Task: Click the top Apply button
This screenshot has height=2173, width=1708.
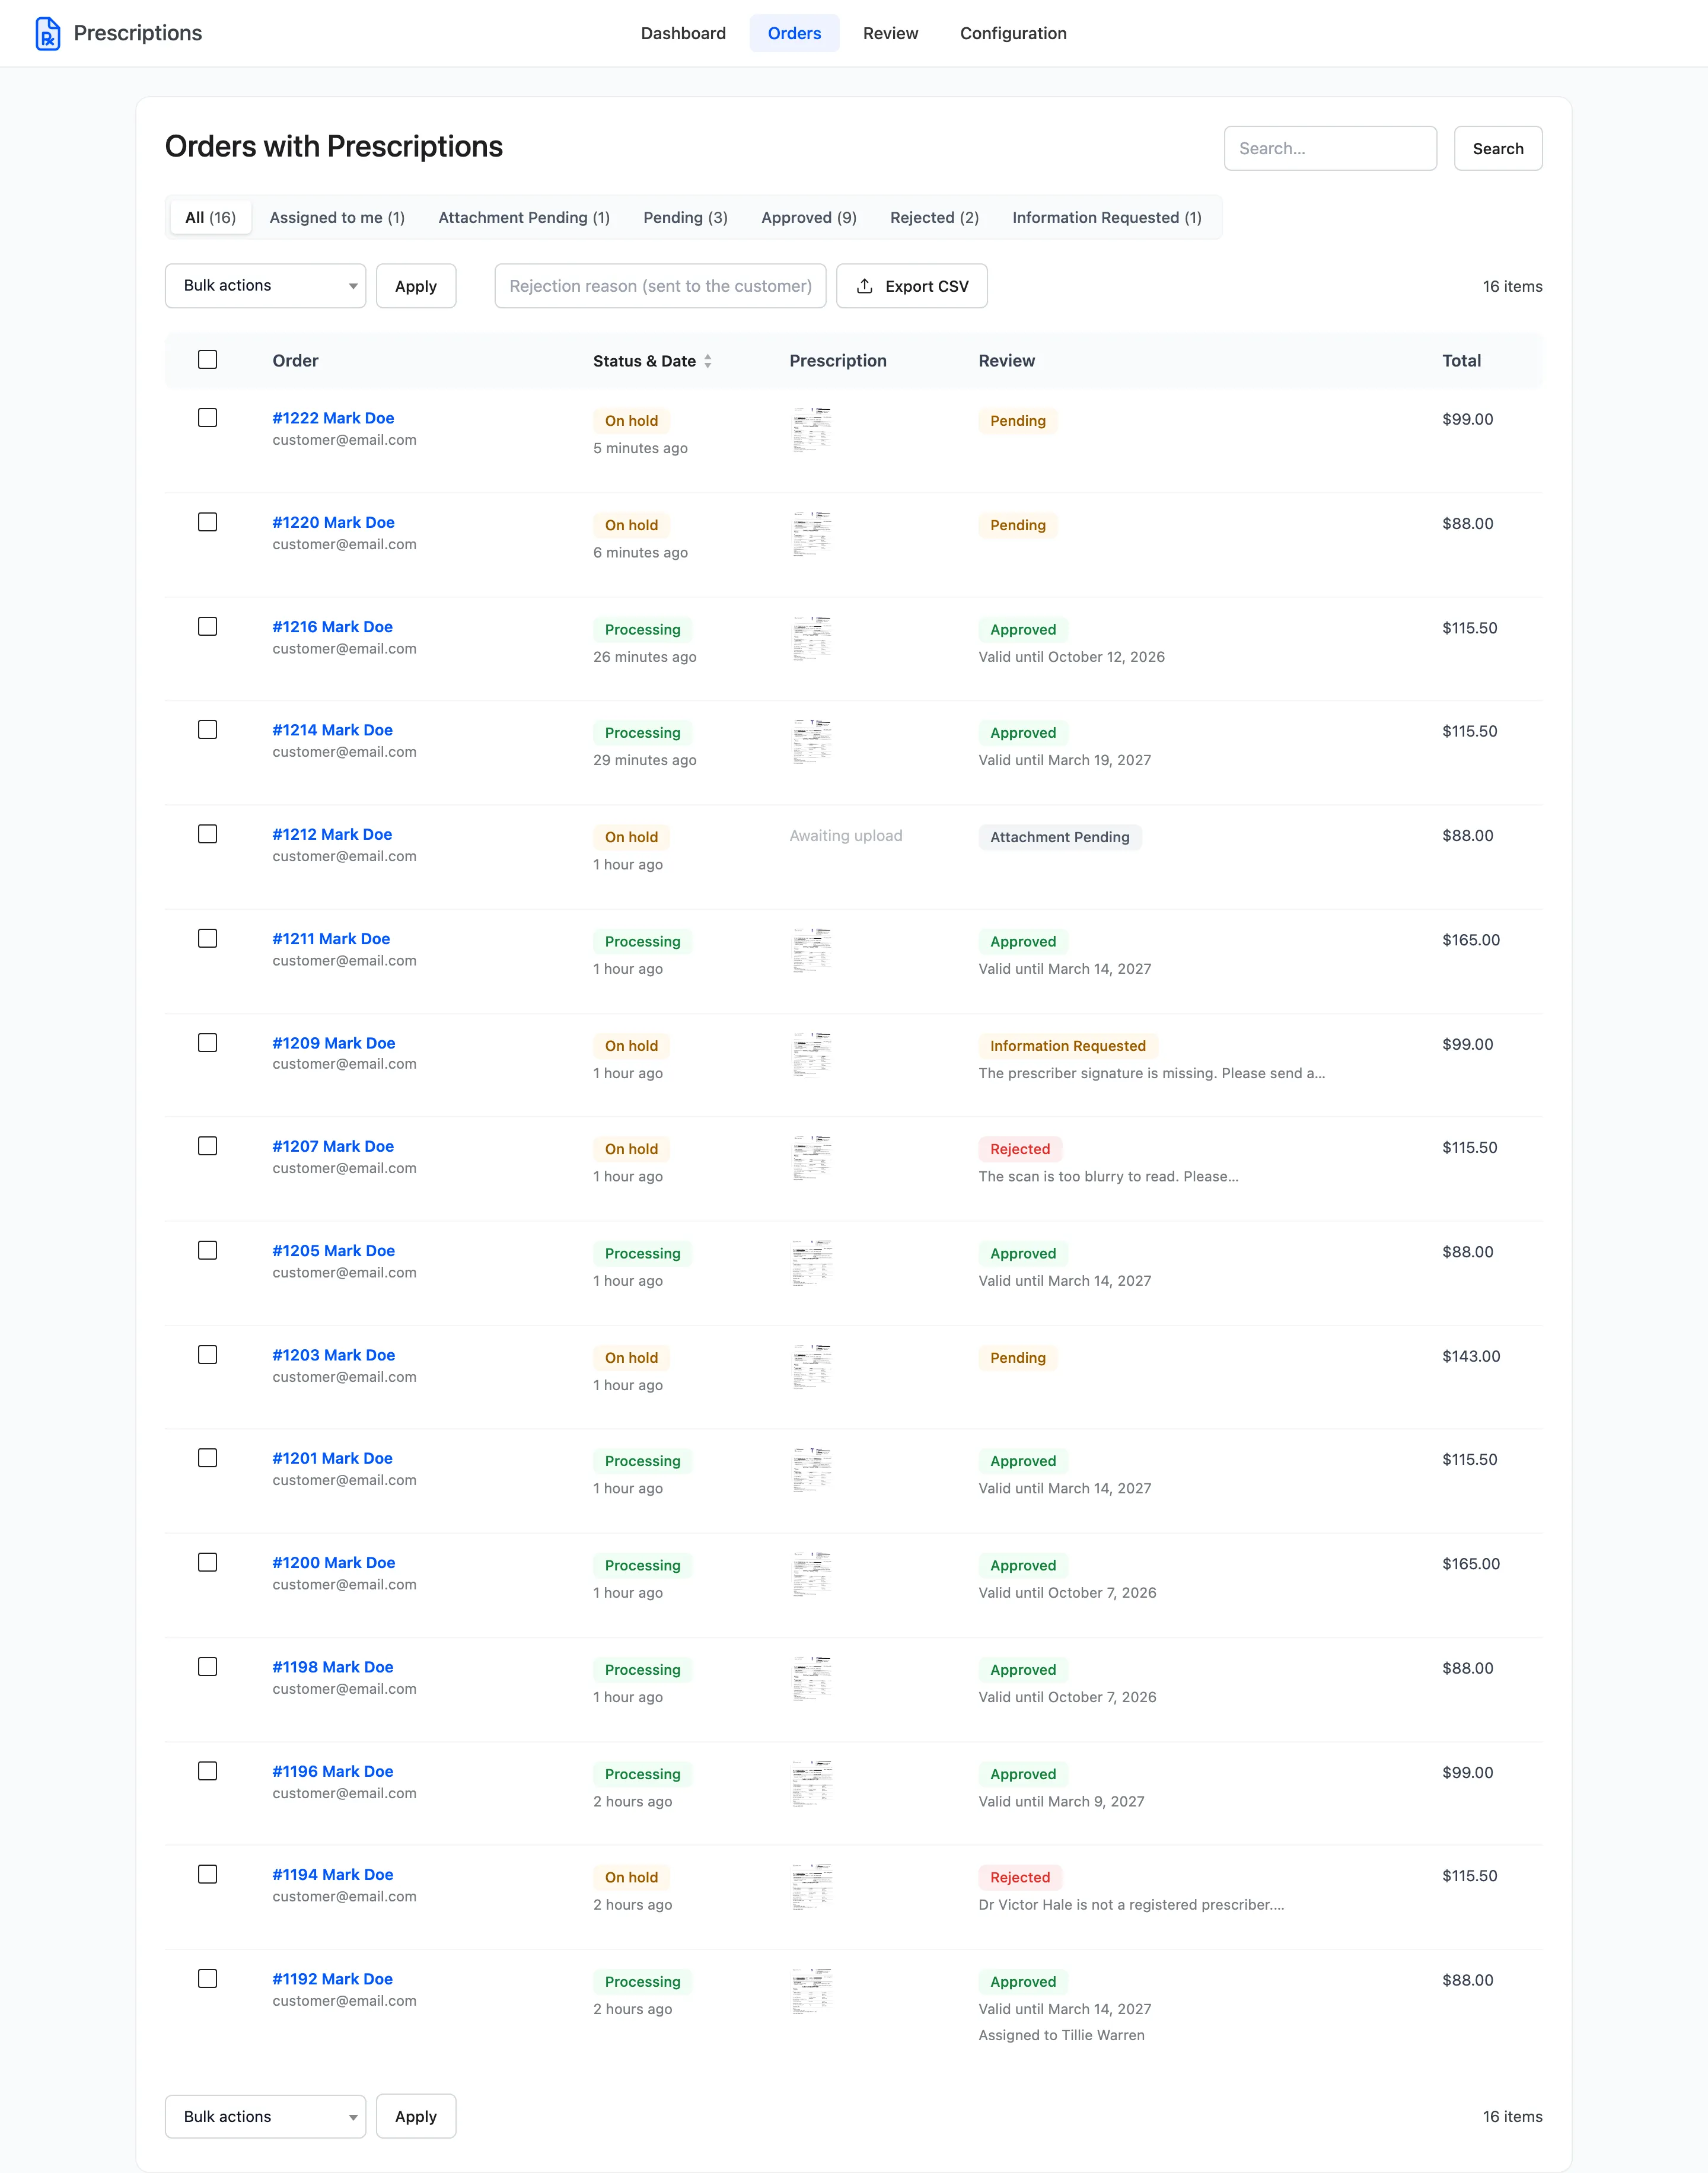Action: coord(416,286)
